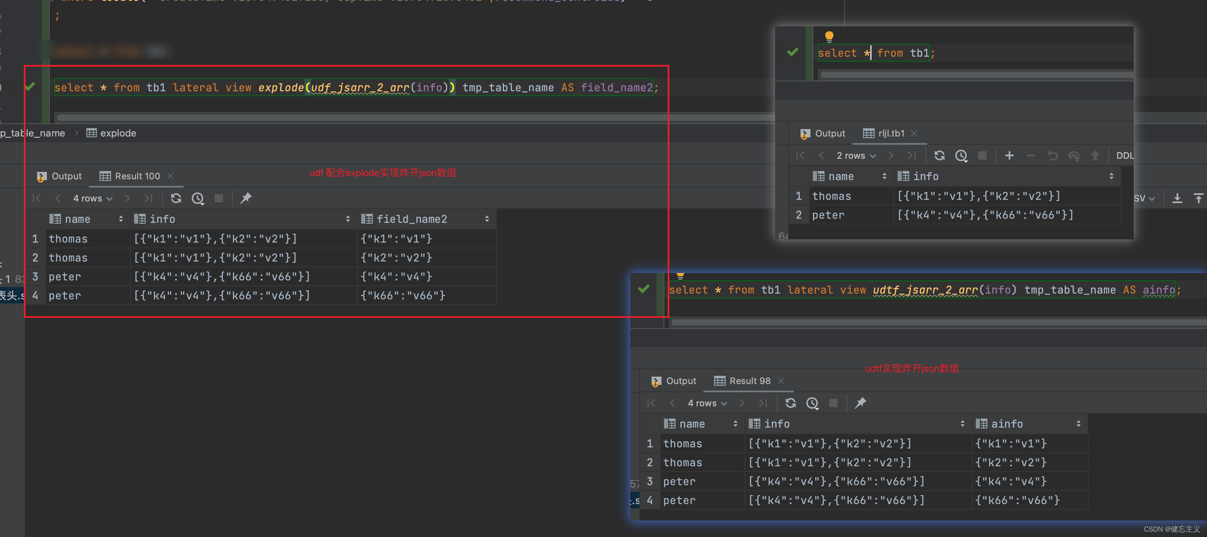This screenshot has width=1207, height=537.
Task: Click the reload icon in Result 100 toolbar
Action: [x=176, y=198]
